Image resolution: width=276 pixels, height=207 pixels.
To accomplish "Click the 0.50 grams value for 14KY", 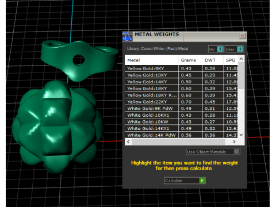I will (186, 82).
